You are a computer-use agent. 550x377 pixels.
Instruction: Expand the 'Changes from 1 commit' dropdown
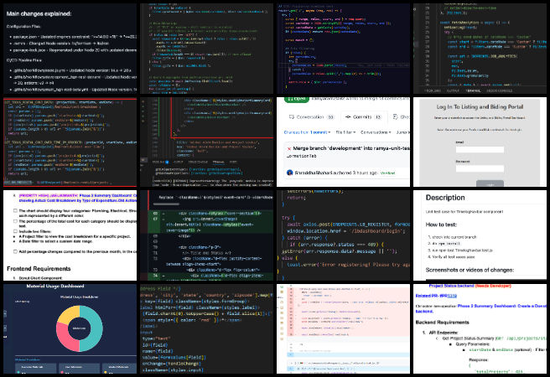307,132
